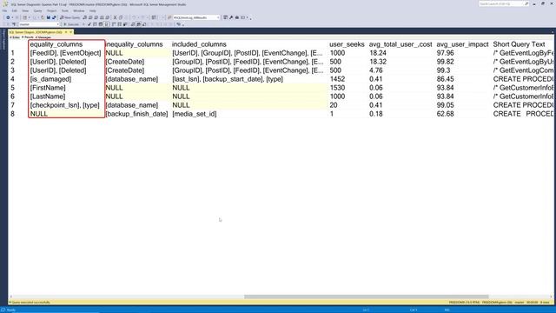Click the equality_columns column header
The width and height of the screenshot is (556, 313).
56,44
